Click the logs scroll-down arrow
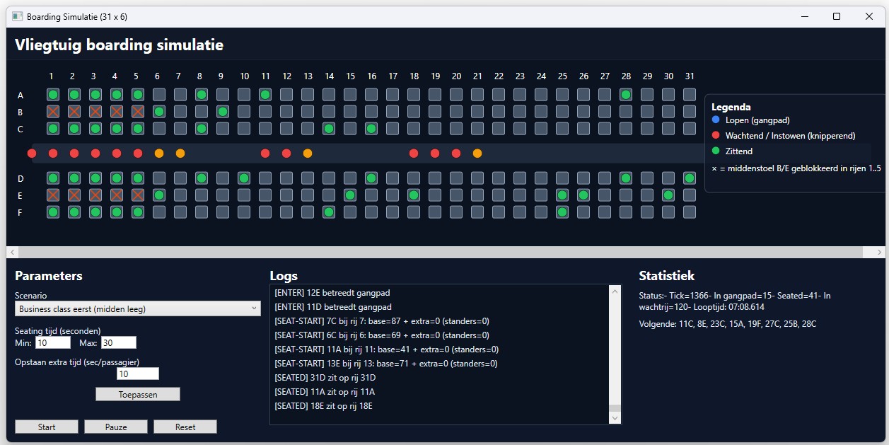Screen dimensions: 889x445 (615, 418)
